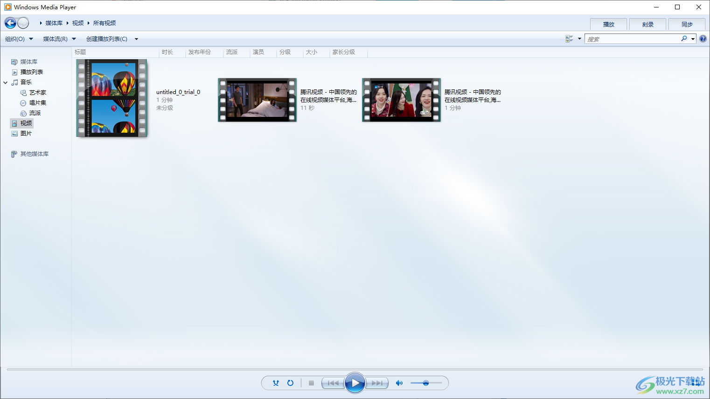This screenshot has height=399, width=710.
Task: Select 唱片集 under 音乐
Action: (x=38, y=102)
